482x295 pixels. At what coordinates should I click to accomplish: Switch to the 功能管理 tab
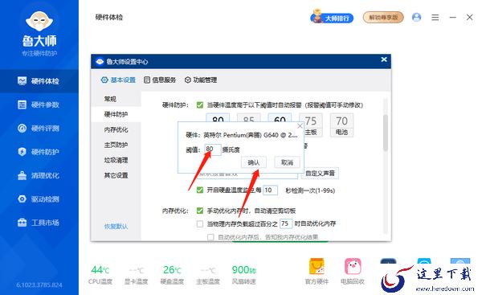point(201,80)
